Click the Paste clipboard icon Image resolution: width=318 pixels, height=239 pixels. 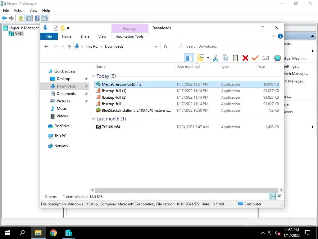click(x=235, y=58)
